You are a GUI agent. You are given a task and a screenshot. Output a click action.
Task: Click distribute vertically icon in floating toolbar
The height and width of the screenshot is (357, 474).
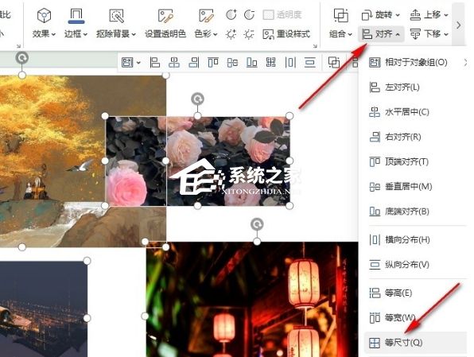309,63
